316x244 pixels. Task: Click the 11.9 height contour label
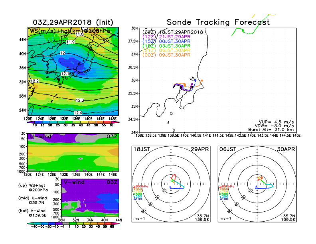click(x=70, y=42)
